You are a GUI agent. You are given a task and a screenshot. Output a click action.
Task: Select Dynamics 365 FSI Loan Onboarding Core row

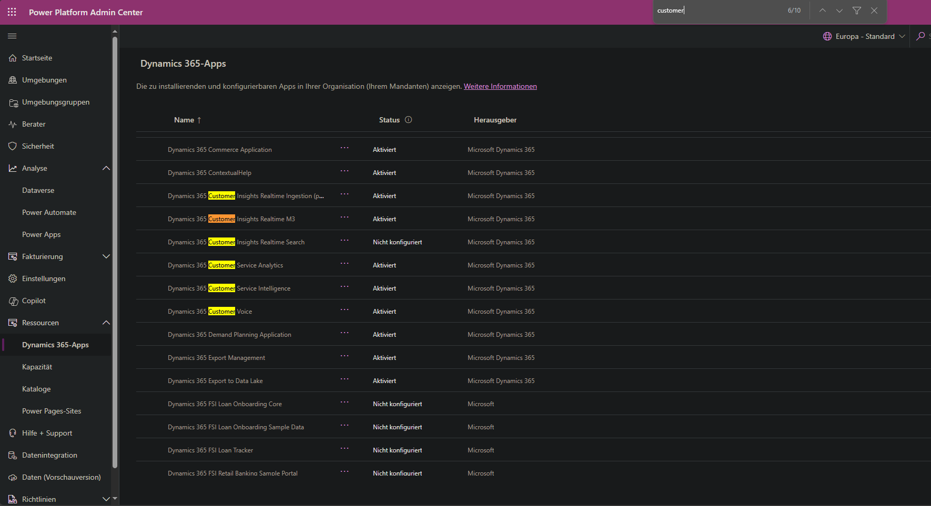coord(533,404)
